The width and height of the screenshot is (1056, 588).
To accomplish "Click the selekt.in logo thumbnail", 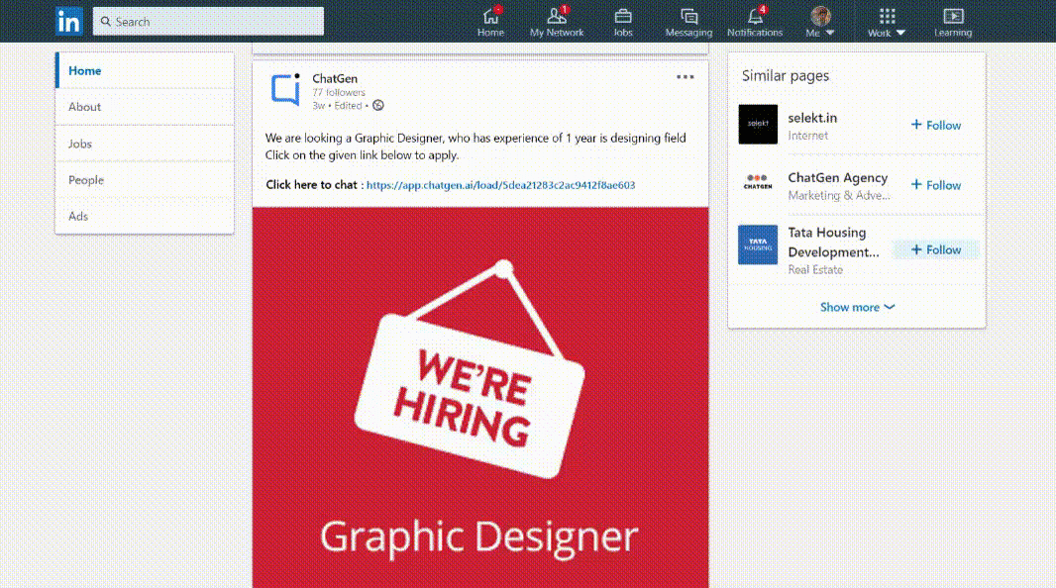I will point(758,125).
